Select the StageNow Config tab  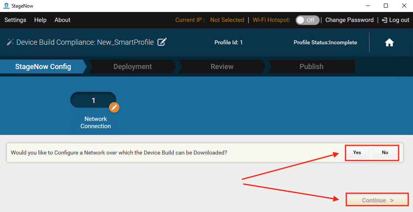(x=43, y=67)
